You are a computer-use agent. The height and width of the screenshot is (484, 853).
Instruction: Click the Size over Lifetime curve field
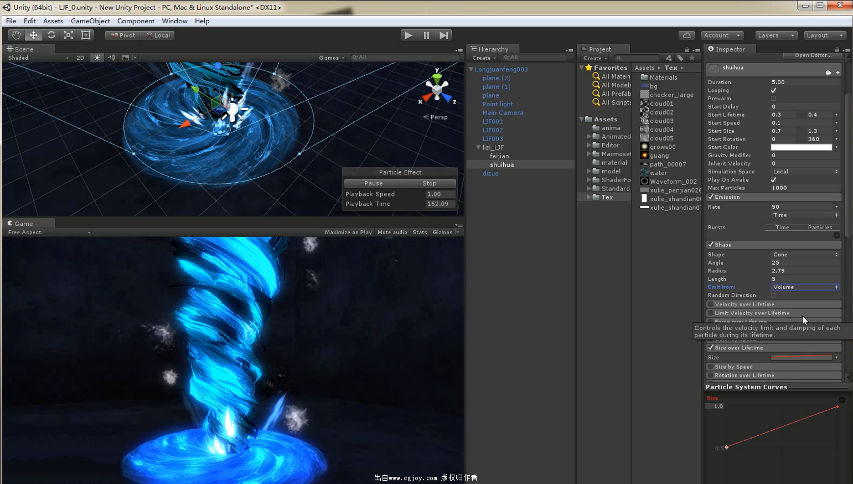tap(802, 358)
